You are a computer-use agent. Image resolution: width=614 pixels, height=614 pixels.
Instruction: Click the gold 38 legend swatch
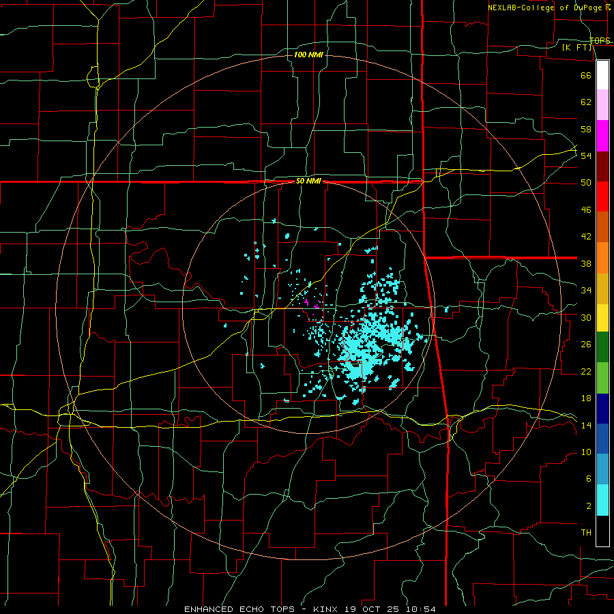tap(602, 289)
